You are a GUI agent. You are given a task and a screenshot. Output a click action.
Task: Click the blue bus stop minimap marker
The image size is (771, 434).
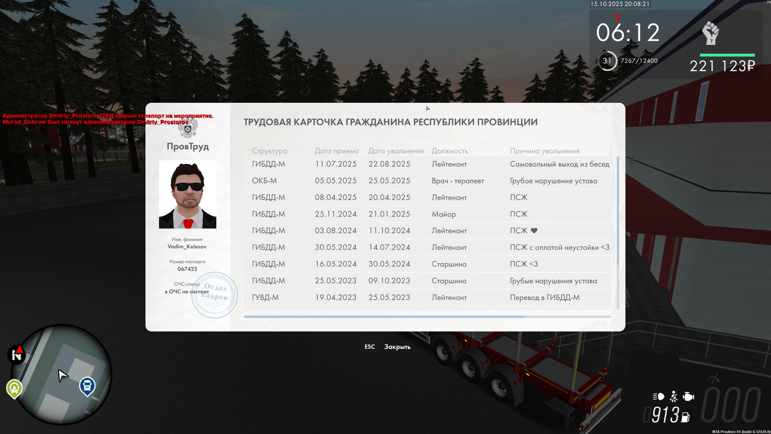[87, 386]
